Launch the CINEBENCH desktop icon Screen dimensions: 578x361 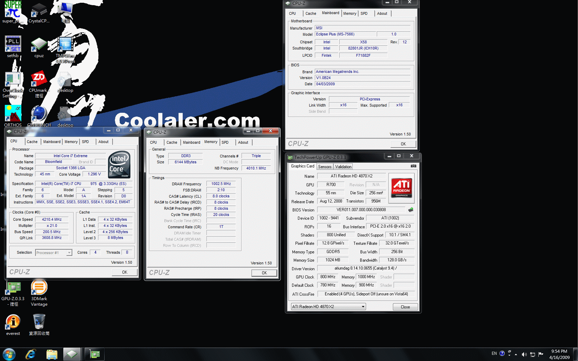point(39,116)
